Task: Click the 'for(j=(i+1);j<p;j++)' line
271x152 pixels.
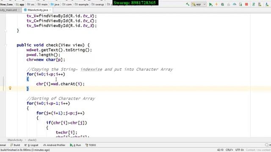Action: 60,113
